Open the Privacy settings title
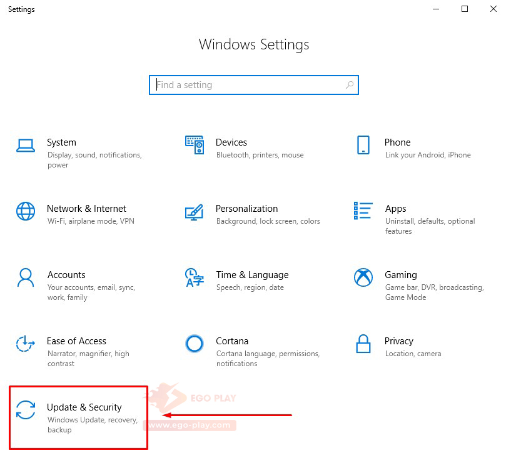Viewport: 506px width, 463px height. click(399, 341)
